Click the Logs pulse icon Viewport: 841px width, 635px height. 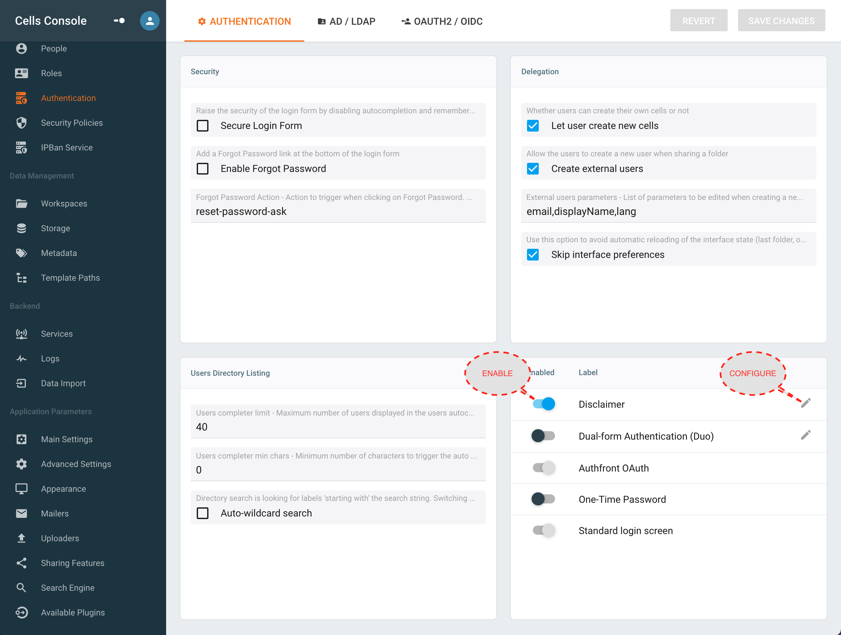21,358
